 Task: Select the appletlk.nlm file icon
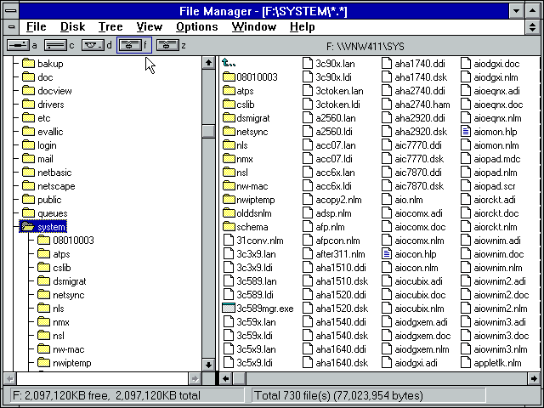(466, 363)
